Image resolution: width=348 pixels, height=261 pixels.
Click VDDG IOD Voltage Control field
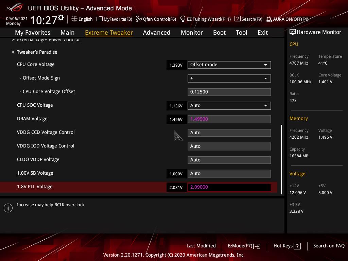(x=229, y=146)
